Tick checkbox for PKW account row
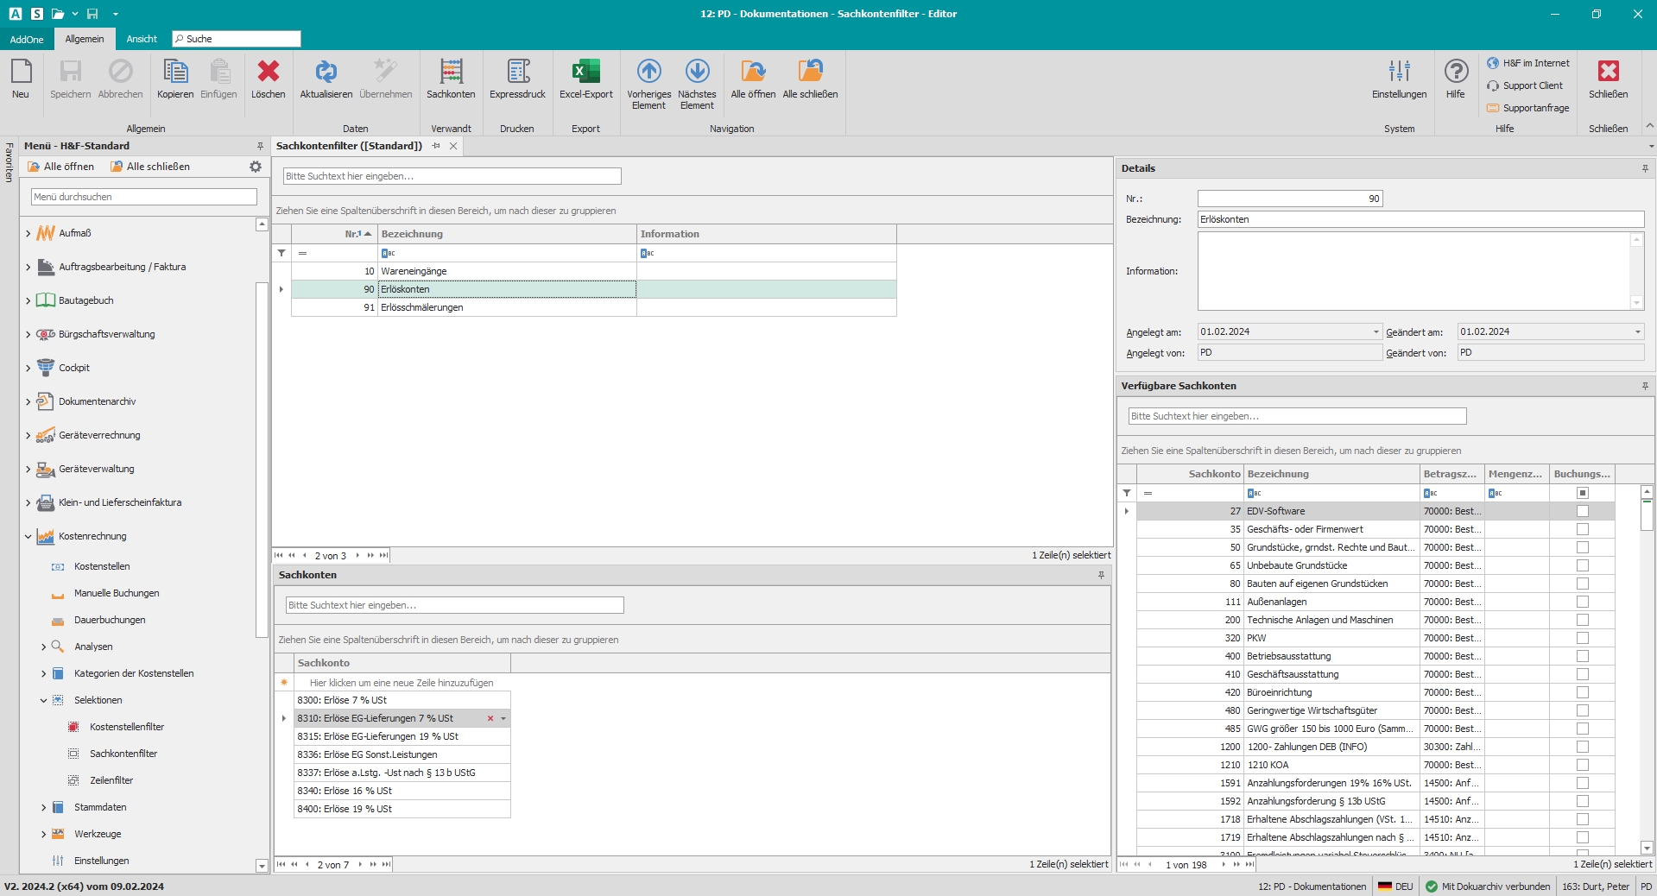Screen dimensions: 1657x896 click(1582, 638)
